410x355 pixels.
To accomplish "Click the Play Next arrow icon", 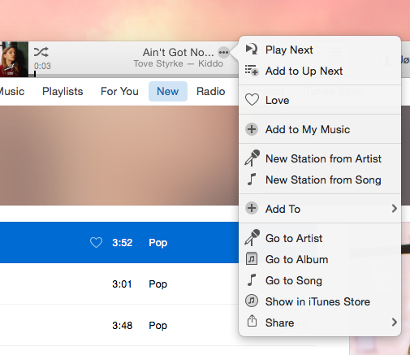I will 252,49.
